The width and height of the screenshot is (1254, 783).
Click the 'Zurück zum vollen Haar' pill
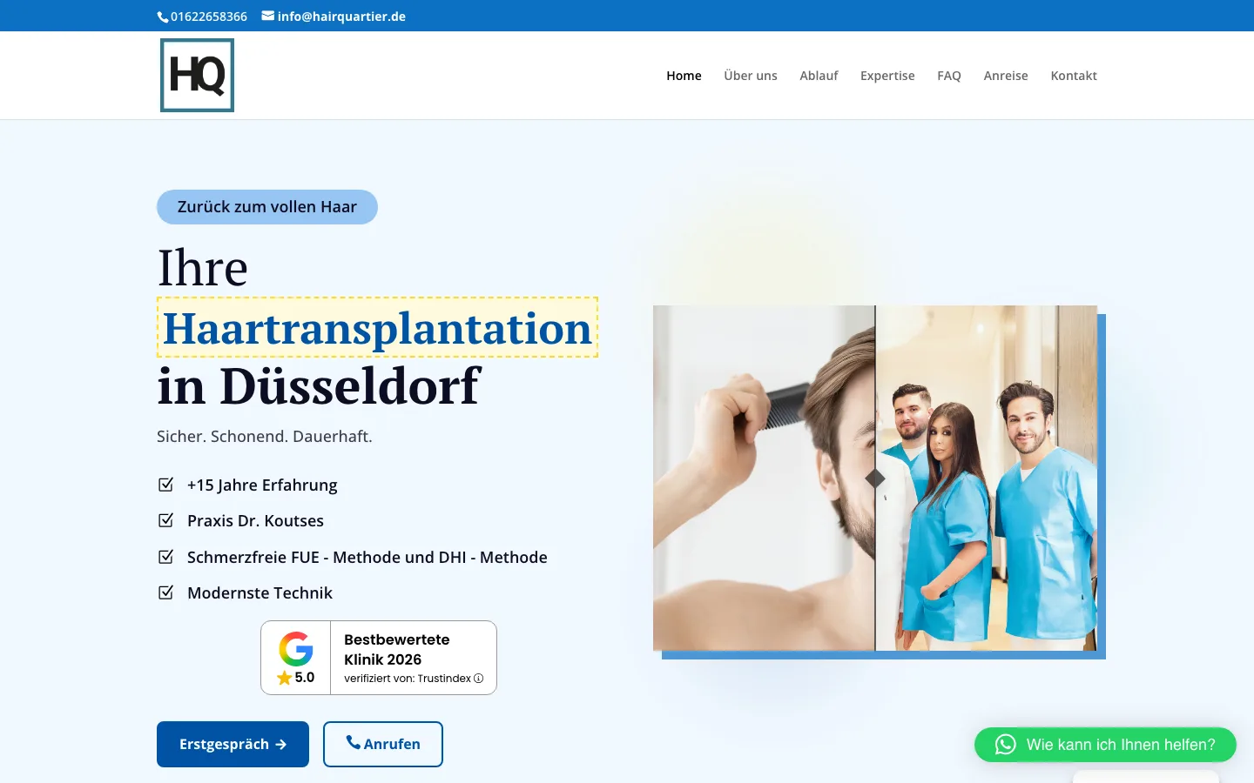click(x=267, y=207)
